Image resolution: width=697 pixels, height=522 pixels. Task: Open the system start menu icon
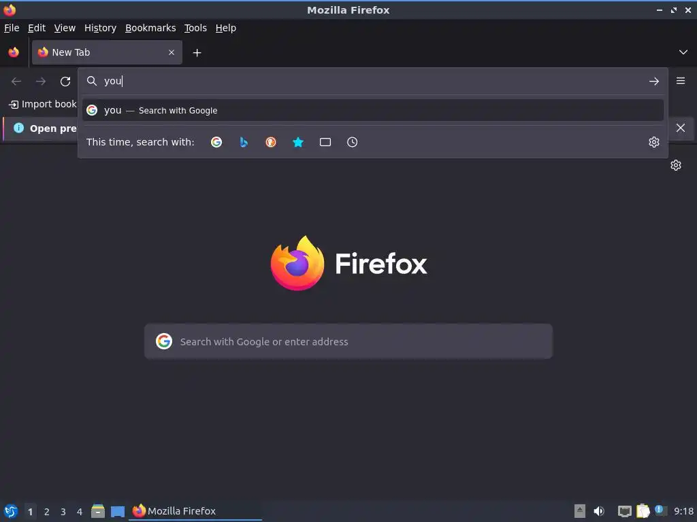coord(11,511)
